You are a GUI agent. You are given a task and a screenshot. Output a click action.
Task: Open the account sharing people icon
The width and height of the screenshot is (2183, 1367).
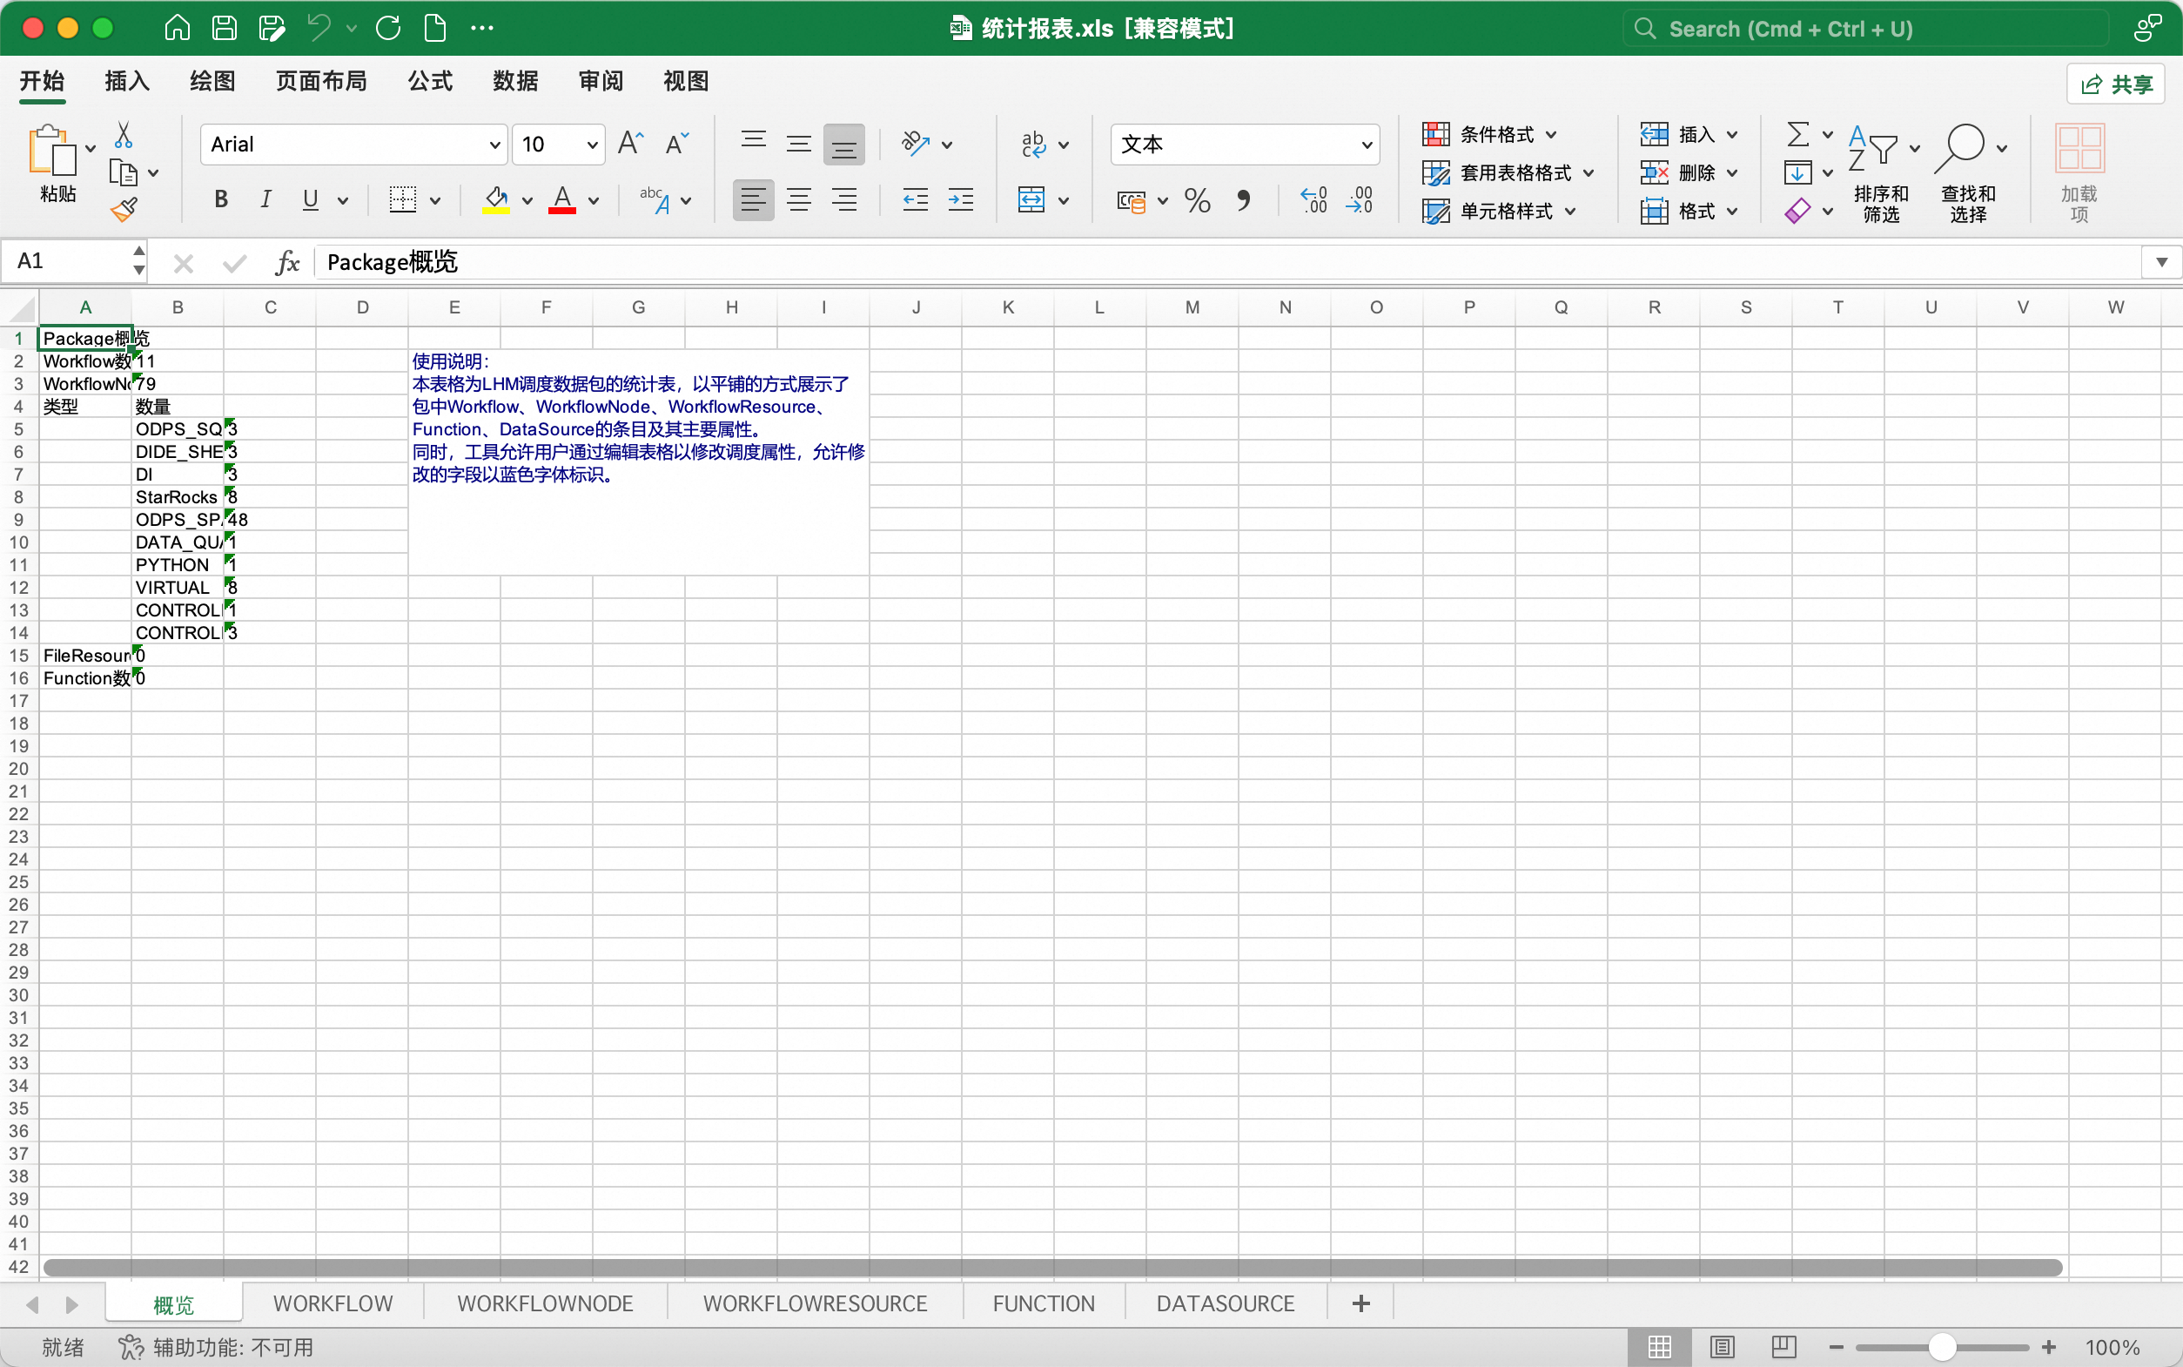pyautogui.click(x=2148, y=28)
